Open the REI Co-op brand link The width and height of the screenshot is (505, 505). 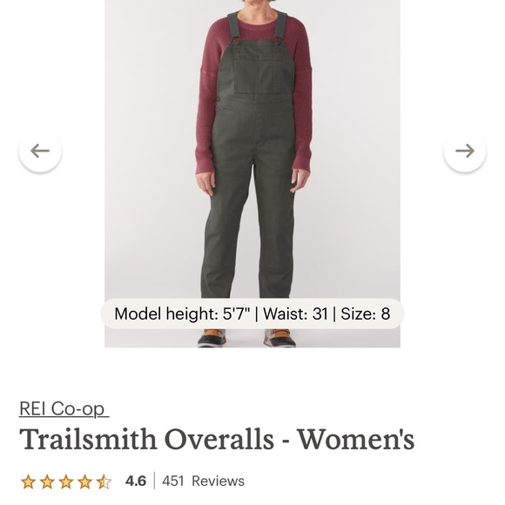(64, 409)
